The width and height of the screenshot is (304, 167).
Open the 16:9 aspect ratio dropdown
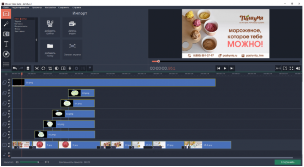click(x=278, y=68)
